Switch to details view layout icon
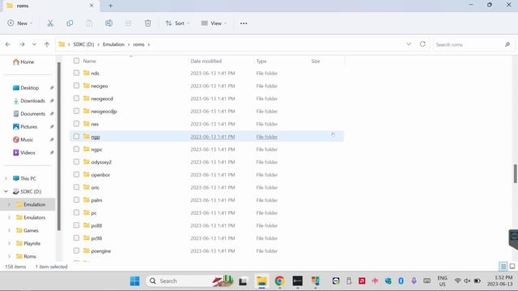This screenshot has height=291, width=518. click(503, 266)
